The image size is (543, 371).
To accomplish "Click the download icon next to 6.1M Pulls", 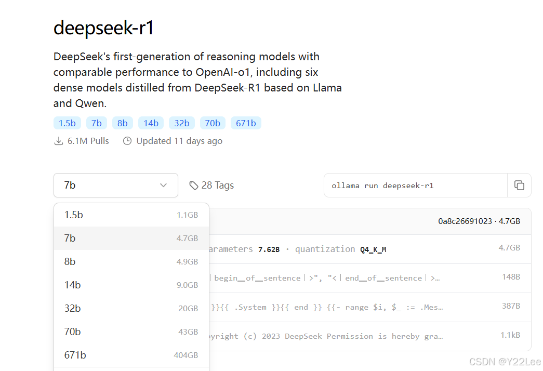I will pyautogui.click(x=59, y=141).
